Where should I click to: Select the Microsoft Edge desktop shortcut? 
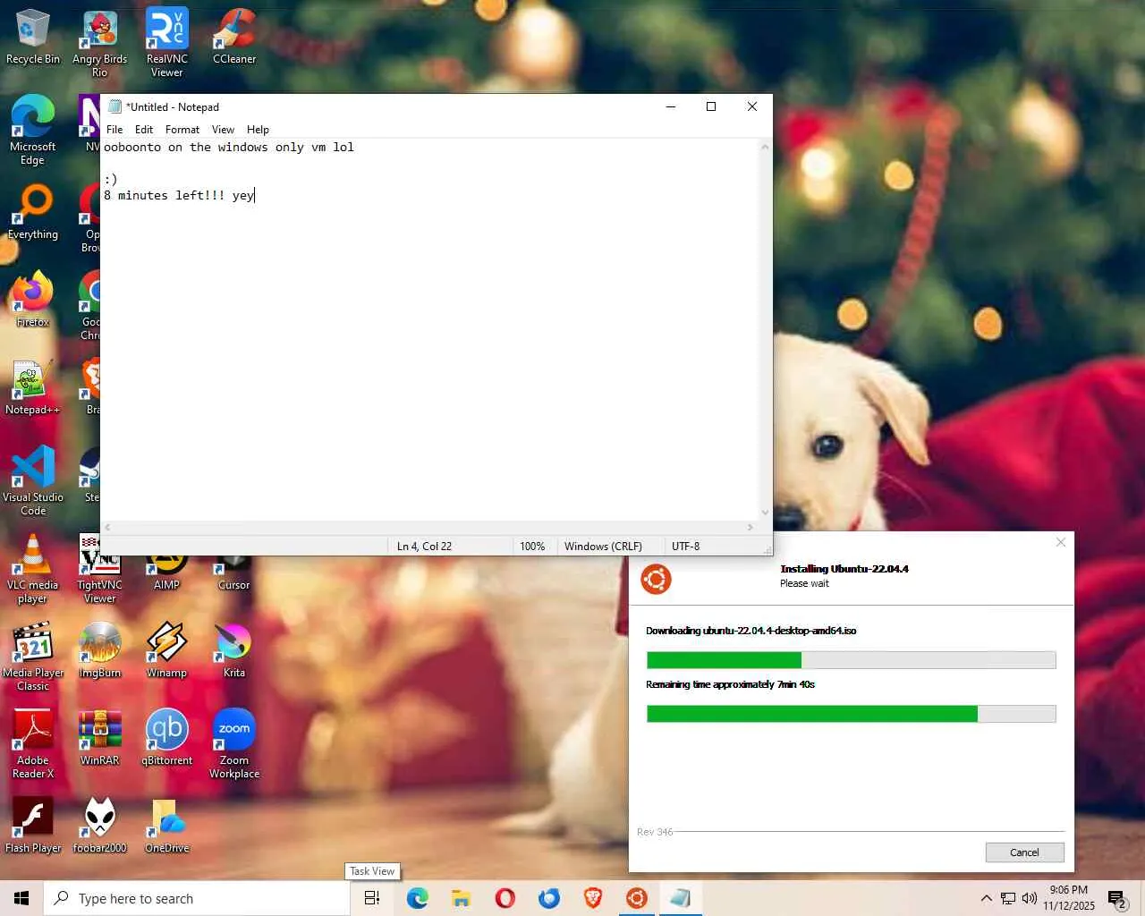coord(33,131)
